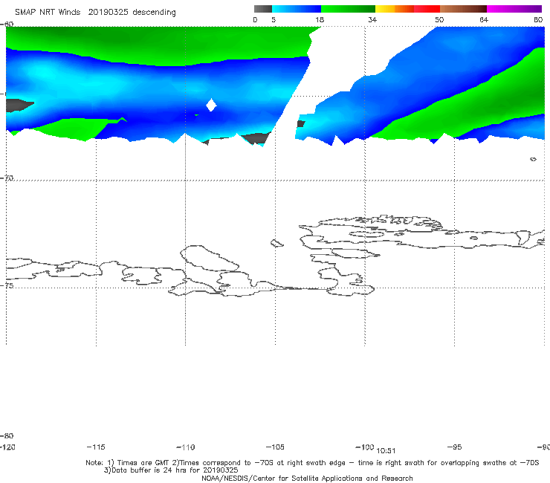
Task: Click the '-105' longitude axis label
Action: coord(275,447)
